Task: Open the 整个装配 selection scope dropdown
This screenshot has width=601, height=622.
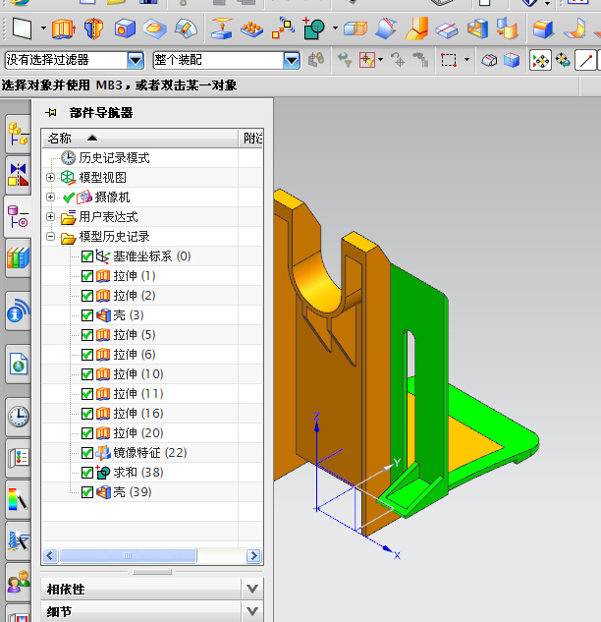Action: [x=291, y=61]
